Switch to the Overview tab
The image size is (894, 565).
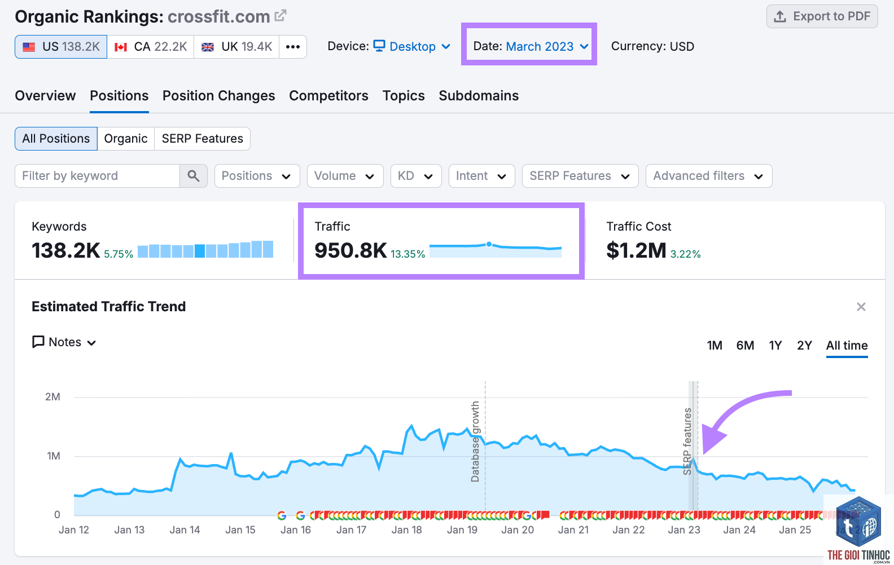tap(45, 96)
